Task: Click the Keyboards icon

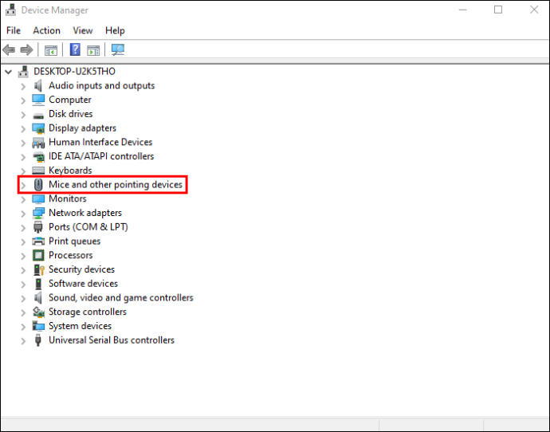Action: pos(38,171)
